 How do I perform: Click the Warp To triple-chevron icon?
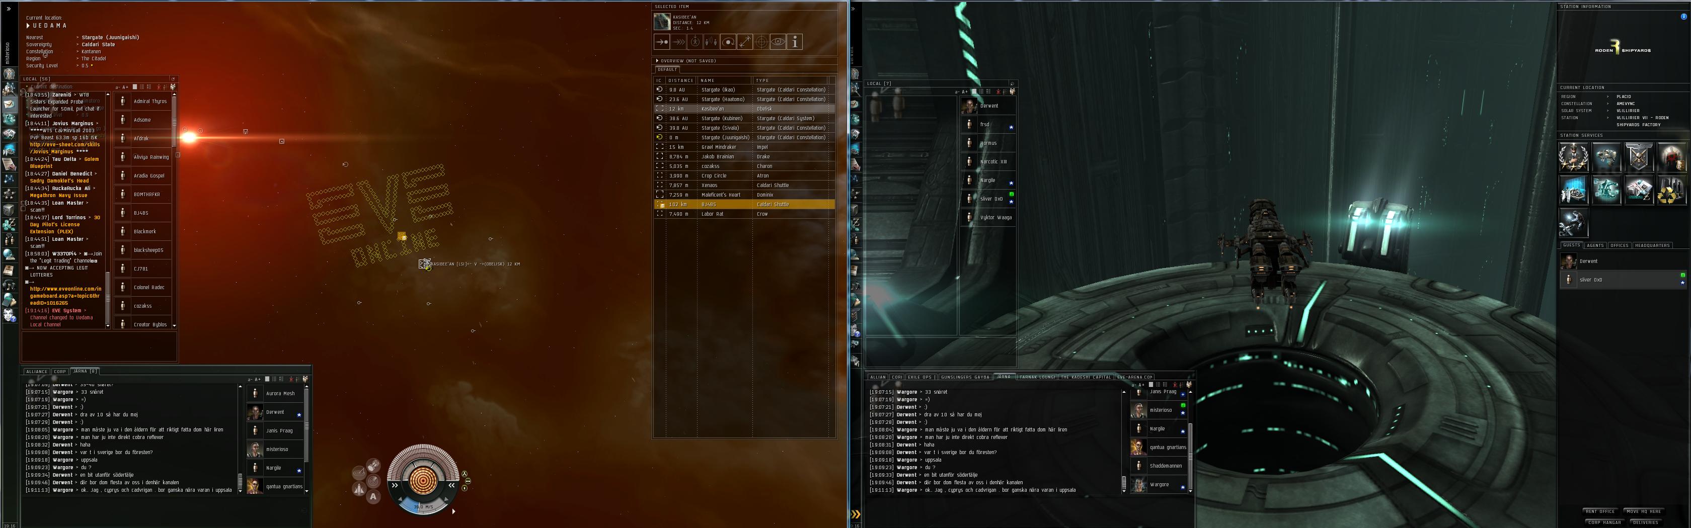(x=679, y=42)
